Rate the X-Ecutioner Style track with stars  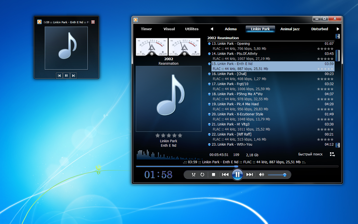pyautogui.click(x=325, y=119)
